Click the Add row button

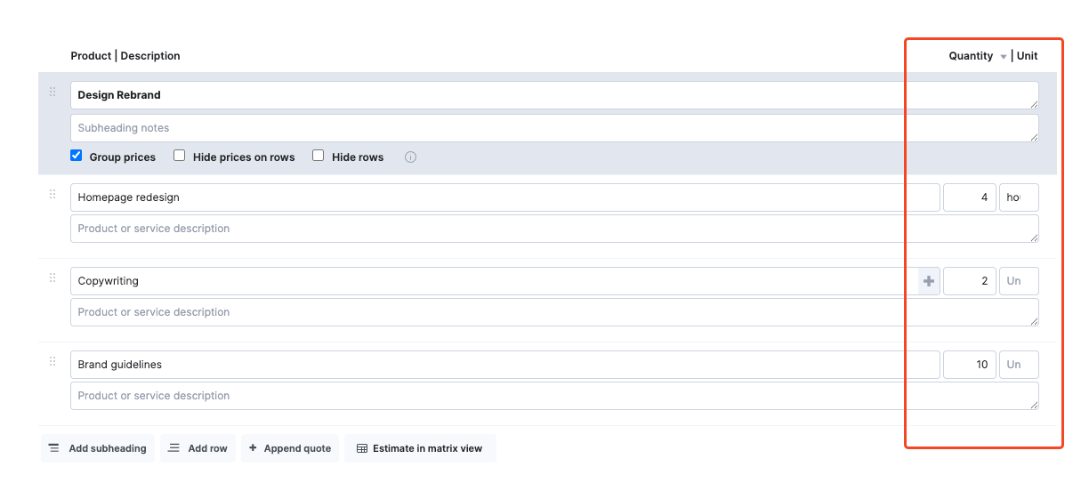point(198,448)
